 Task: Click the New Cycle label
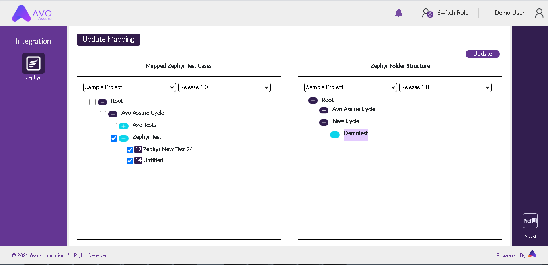[x=346, y=121]
